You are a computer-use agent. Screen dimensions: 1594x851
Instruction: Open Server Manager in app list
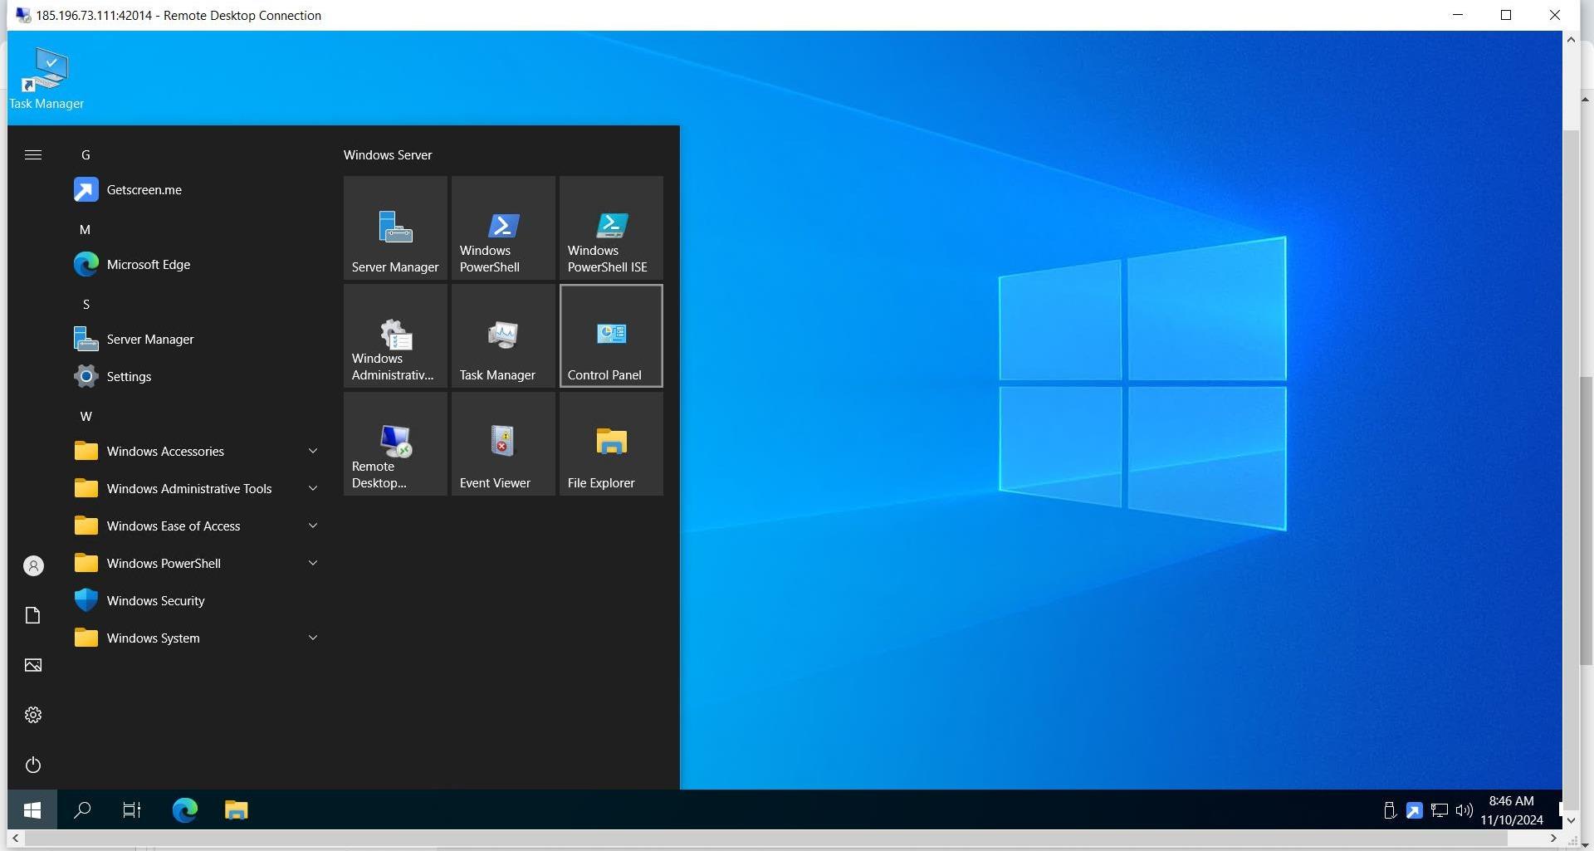[x=196, y=340]
